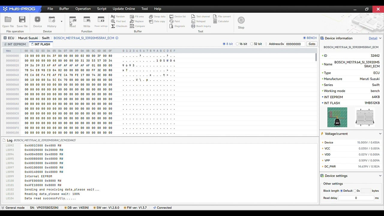Click ECU in the breadcrumb
This screenshot has width=384, height=216.
pos(11,38)
